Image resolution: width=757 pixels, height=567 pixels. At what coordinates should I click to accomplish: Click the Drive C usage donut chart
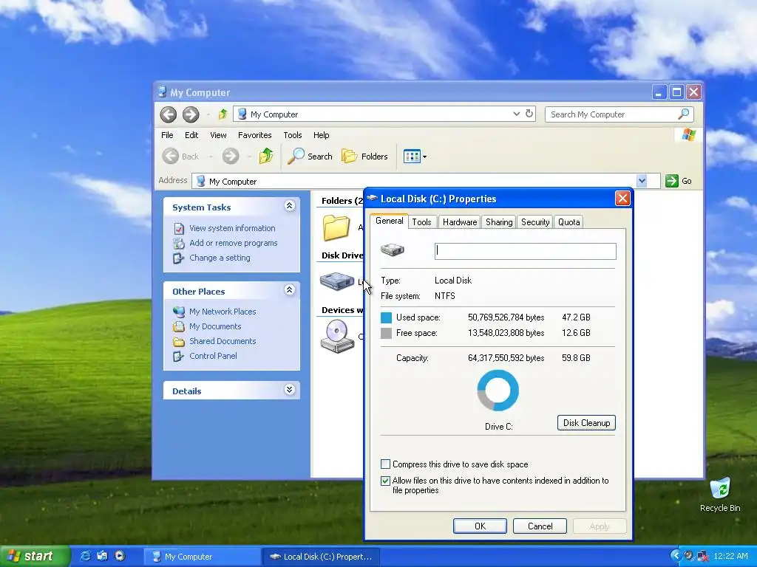pos(498,391)
